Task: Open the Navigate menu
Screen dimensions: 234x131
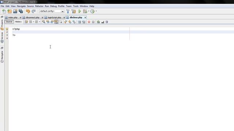Action: click(21, 6)
